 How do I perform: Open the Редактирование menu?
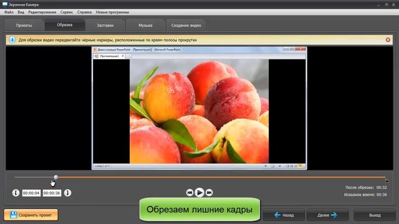coord(42,12)
